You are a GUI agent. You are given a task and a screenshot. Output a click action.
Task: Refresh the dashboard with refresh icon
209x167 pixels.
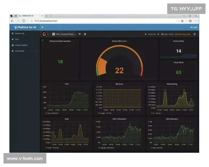[195, 34]
